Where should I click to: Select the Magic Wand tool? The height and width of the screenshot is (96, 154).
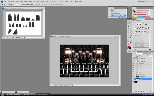tap(131, 24)
